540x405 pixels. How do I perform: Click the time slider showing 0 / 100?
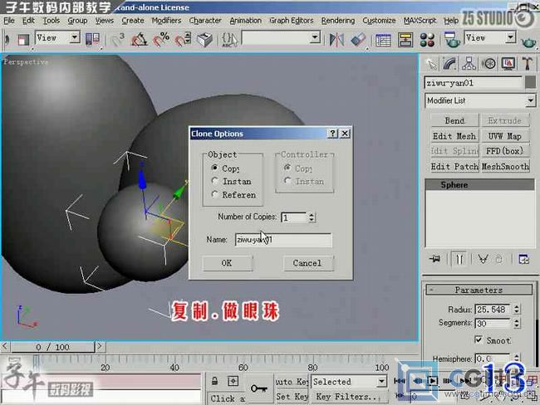pyautogui.click(x=52, y=347)
